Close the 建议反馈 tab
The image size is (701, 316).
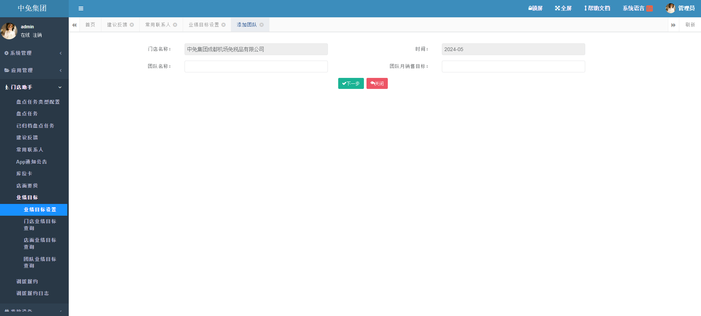pos(132,25)
